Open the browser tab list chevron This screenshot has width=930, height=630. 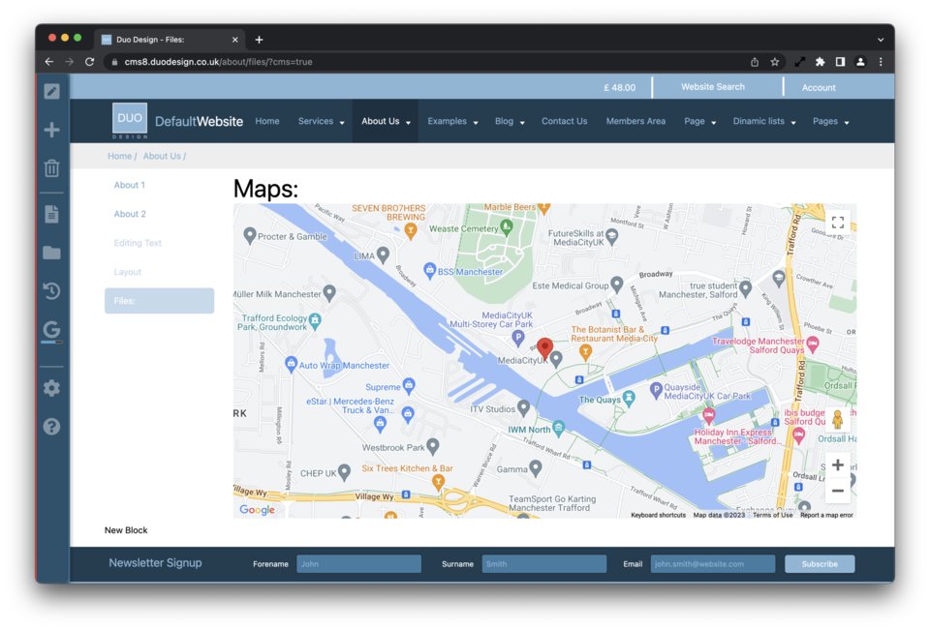(x=881, y=40)
